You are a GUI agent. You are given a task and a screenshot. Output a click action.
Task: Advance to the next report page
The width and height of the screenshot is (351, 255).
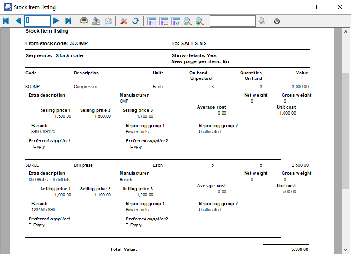pyautogui.click(x=56, y=21)
